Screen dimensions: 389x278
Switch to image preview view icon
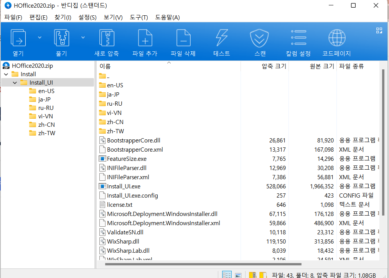click(x=238, y=275)
